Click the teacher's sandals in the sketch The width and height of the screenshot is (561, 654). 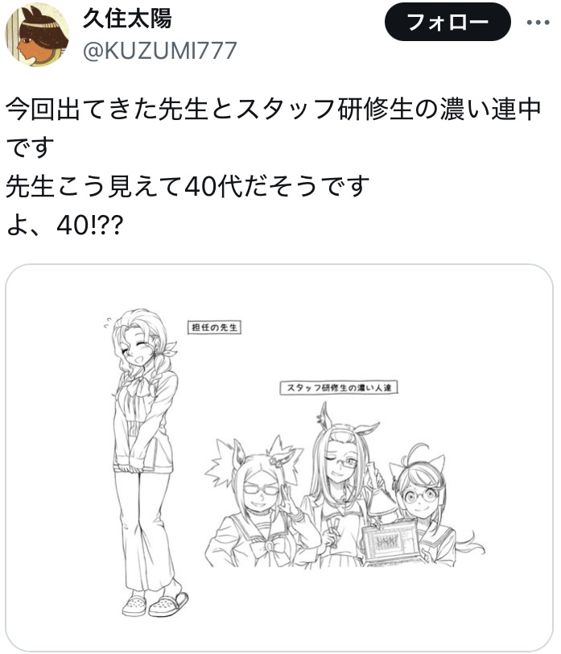click(x=155, y=603)
